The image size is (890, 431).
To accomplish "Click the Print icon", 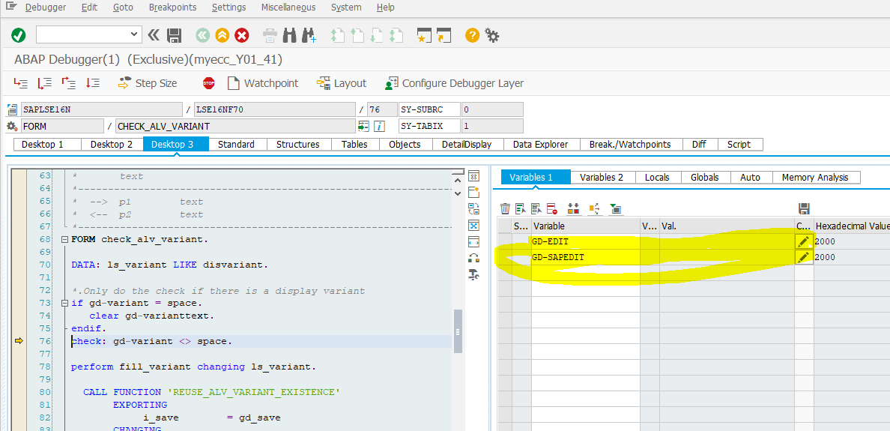I will point(270,35).
